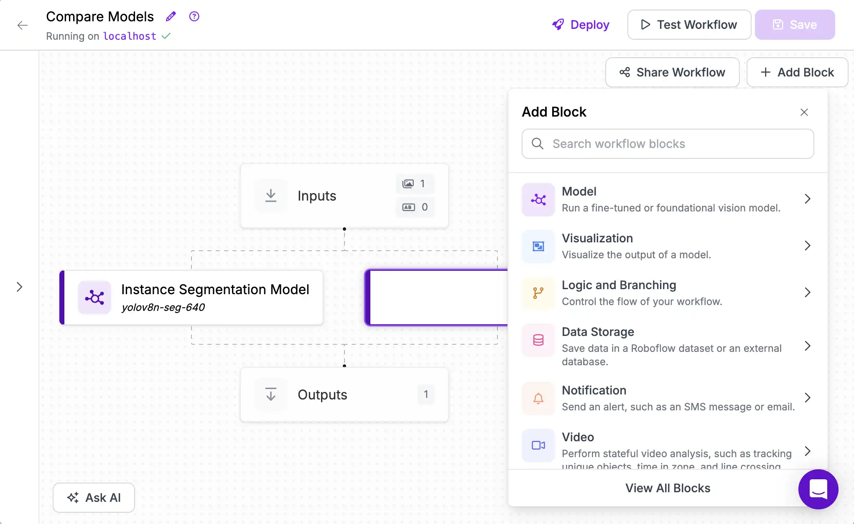Click the Model block icon in Add Block panel

(538, 199)
